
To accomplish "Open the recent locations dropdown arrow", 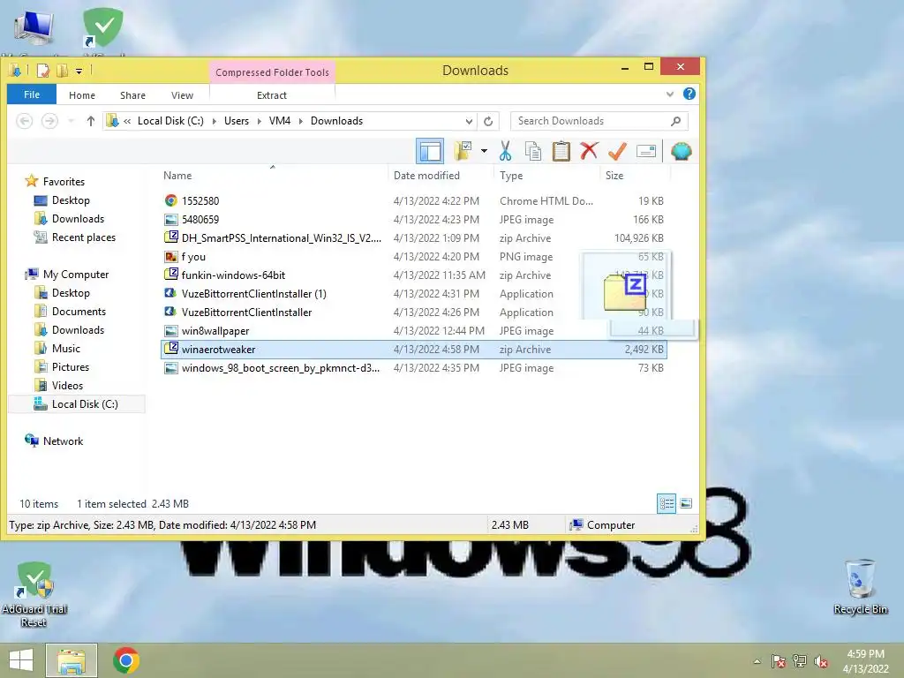I will click(71, 120).
